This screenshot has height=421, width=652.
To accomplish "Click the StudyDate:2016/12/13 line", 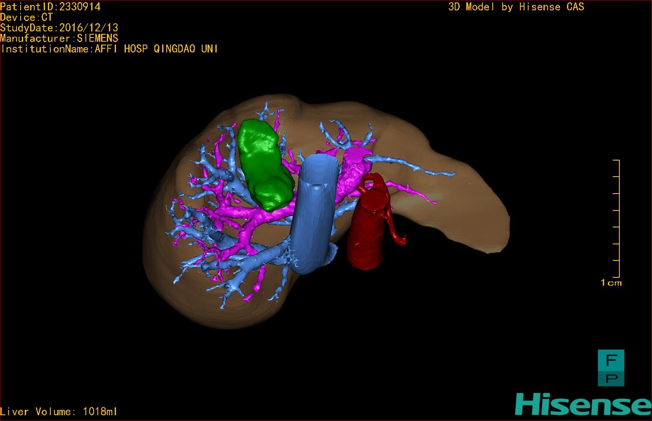I will pos(59,28).
